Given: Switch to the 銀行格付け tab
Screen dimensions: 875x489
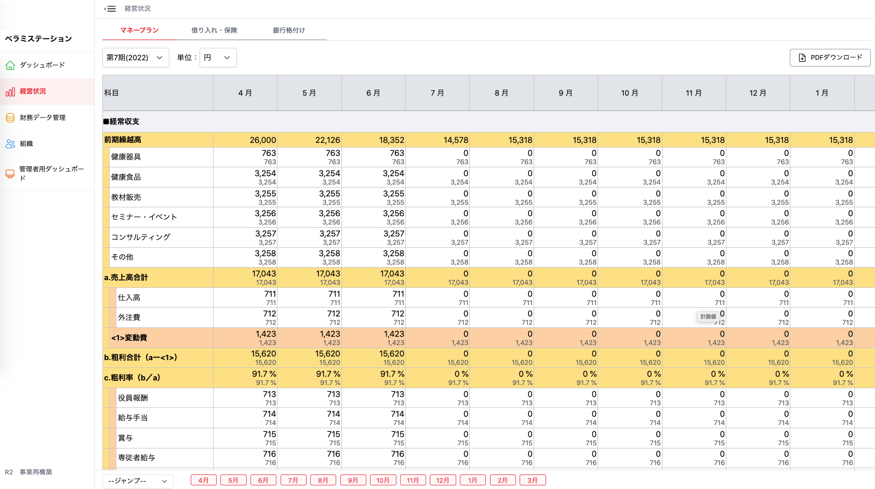Looking at the screenshot, I should click(289, 30).
